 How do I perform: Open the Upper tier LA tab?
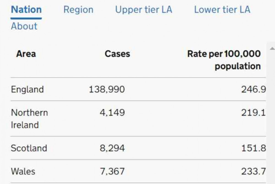click(143, 10)
